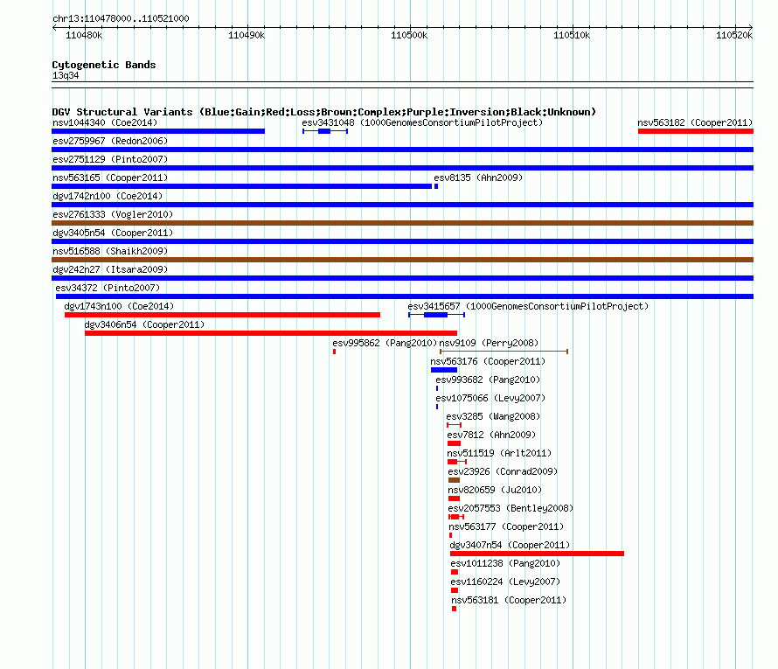Open esv1011238 (Pang2010) label
The height and width of the screenshot is (669, 778).
pyautogui.click(x=505, y=563)
